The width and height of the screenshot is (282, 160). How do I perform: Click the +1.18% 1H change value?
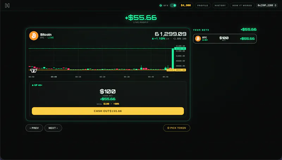[160, 39]
